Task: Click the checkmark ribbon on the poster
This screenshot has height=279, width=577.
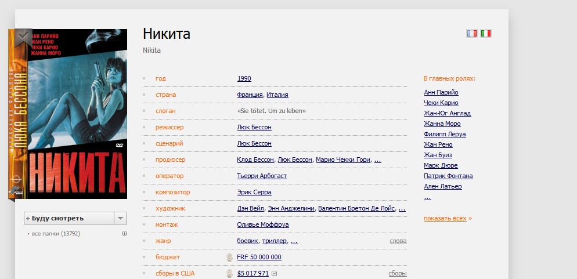Action: [x=23, y=37]
